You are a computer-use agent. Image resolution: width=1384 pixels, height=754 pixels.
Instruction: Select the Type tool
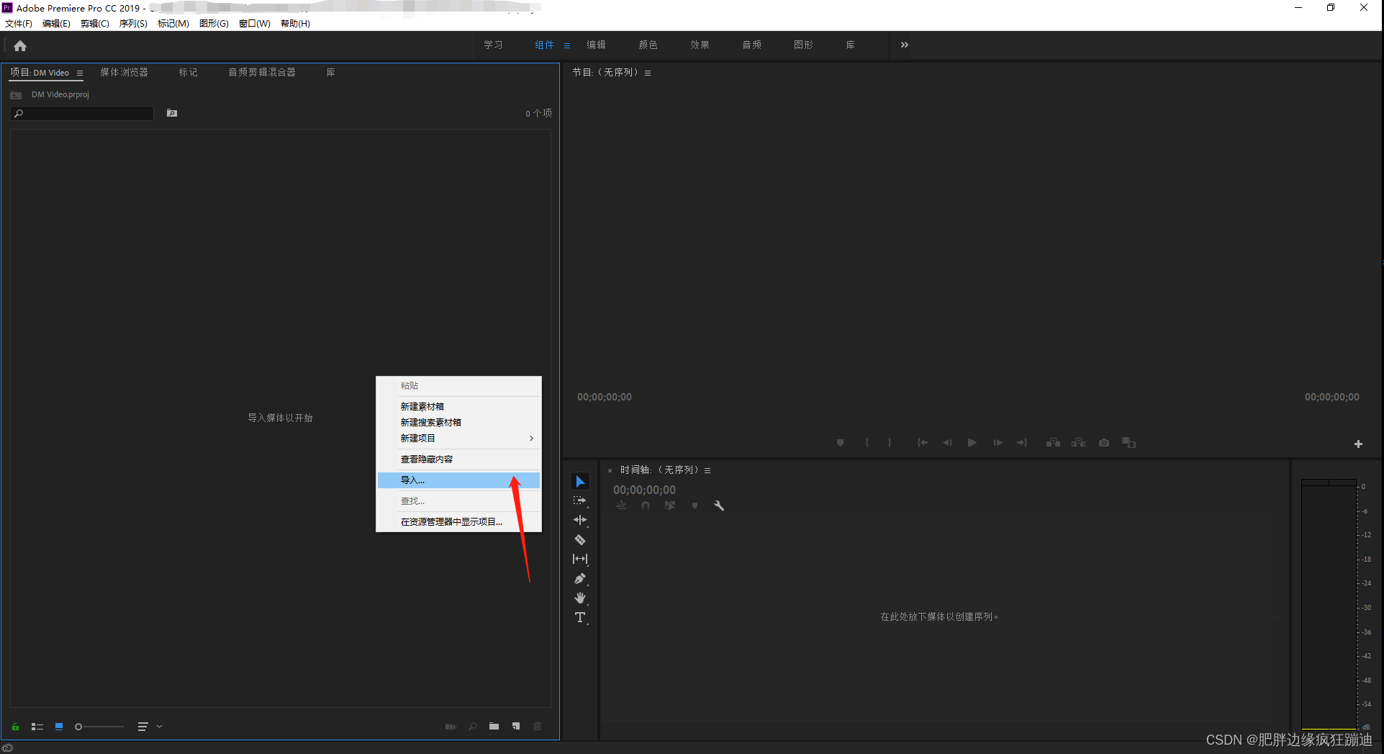[x=580, y=617]
